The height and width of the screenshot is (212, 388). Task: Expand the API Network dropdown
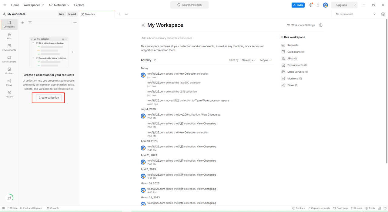[x=59, y=5]
